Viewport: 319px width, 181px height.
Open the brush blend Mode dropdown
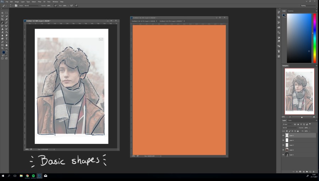click(31, 6)
